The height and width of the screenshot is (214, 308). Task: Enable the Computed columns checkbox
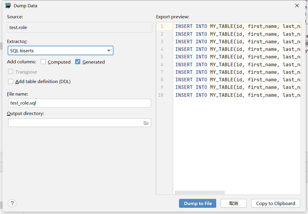(43, 62)
